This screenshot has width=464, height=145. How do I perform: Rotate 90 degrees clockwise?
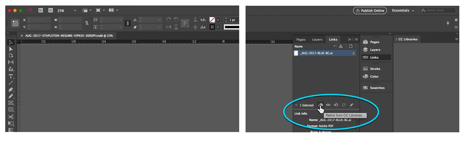tap(168, 20)
